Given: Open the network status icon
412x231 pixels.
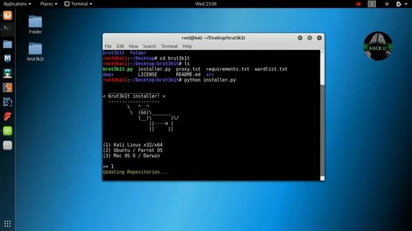Looking at the screenshot, I should [x=387, y=4].
